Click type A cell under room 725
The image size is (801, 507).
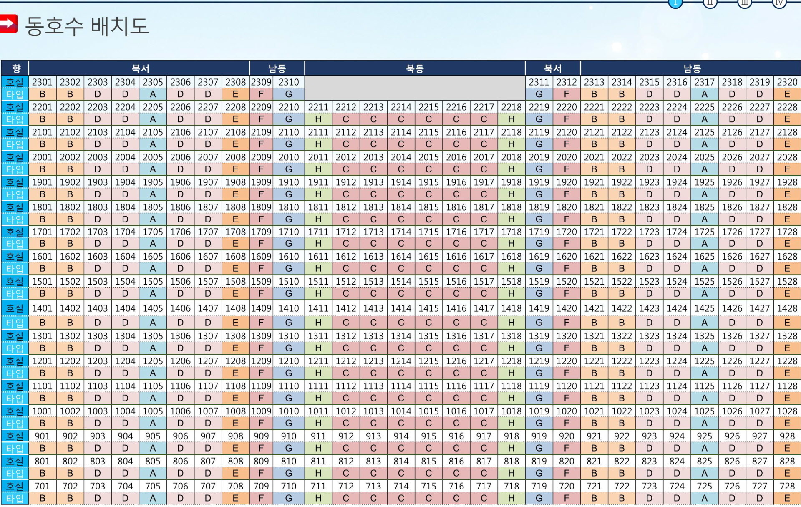[x=704, y=498]
